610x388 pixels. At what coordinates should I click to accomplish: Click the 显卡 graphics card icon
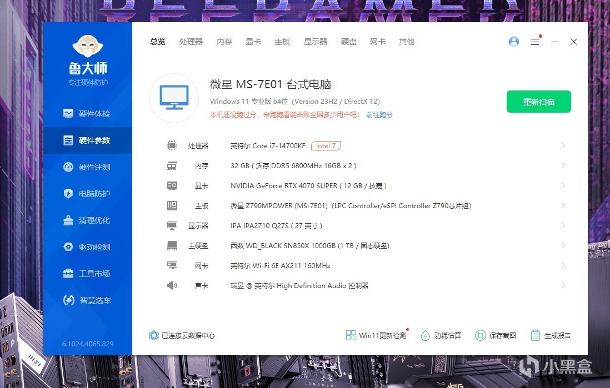pyautogui.click(x=172, y=186)
